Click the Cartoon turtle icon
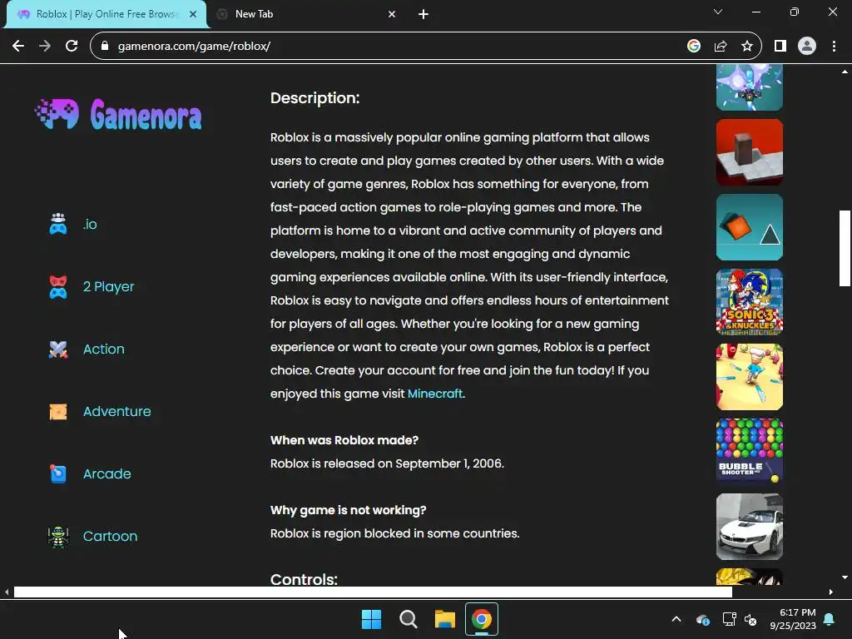 click(58, 537)
